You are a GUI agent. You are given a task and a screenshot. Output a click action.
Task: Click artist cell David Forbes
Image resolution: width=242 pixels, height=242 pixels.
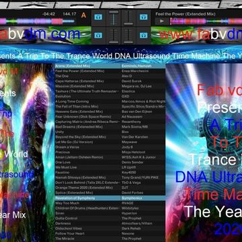coord(143,193)
